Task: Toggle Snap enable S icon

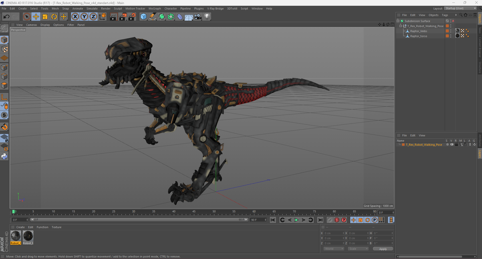Action: pos(5,115)
